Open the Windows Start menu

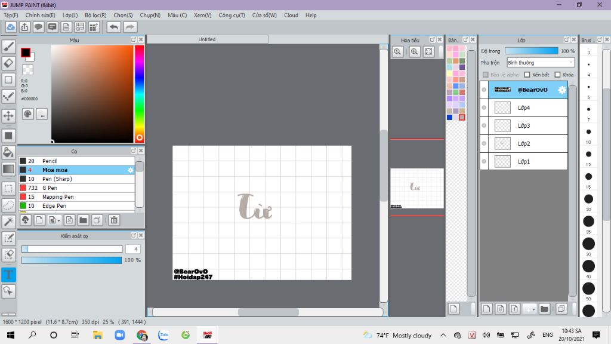pos(11,335)
